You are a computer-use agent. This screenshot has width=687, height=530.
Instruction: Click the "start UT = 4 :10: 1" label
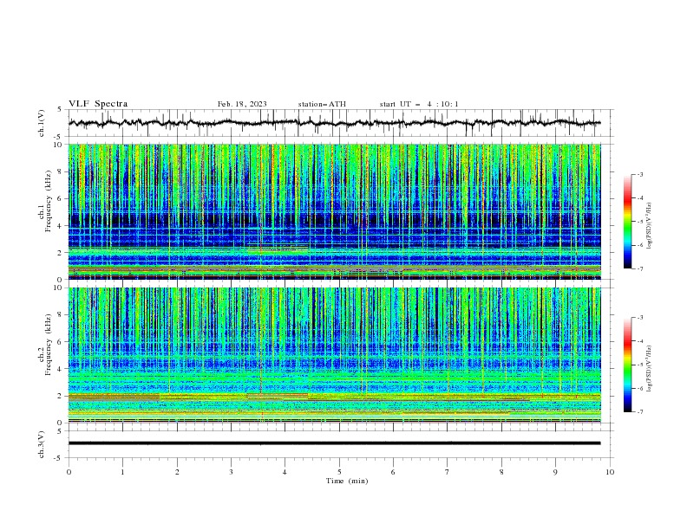tap(419, 104)
